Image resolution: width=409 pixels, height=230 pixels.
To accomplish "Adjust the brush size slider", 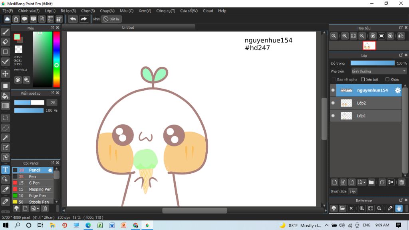I will (29, 103).
